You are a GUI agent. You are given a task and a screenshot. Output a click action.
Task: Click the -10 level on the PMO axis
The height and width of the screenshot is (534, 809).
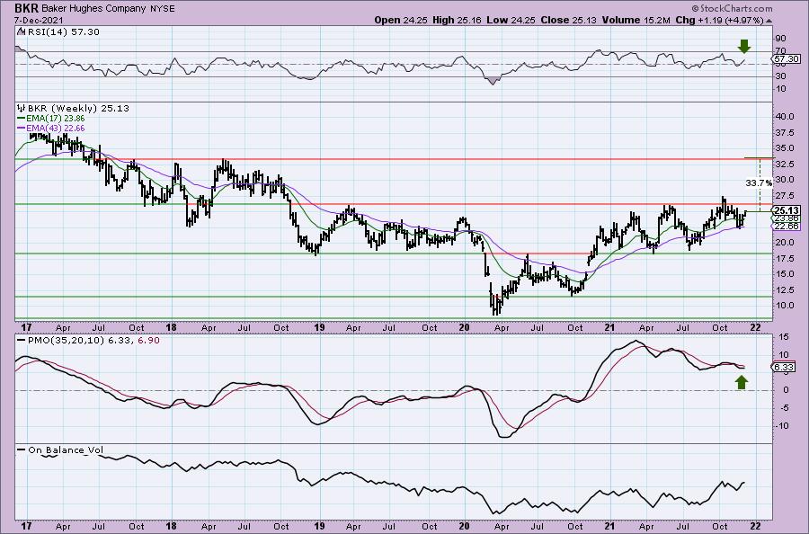tap(782, 425)
